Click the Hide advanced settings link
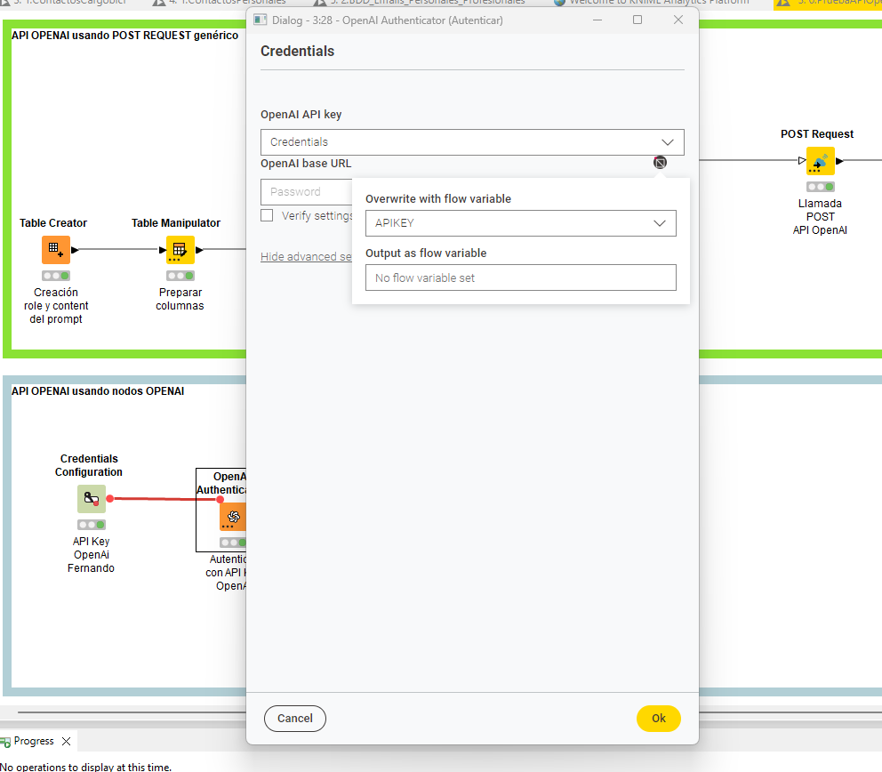 pos(306,256)
